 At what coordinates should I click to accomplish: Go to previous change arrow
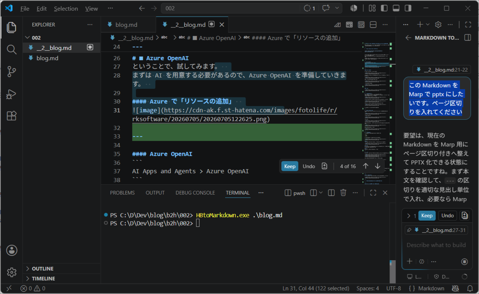(x=365, y=166)
